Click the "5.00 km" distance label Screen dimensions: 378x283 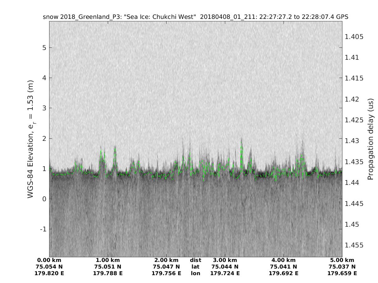click(x=342, y=260)
